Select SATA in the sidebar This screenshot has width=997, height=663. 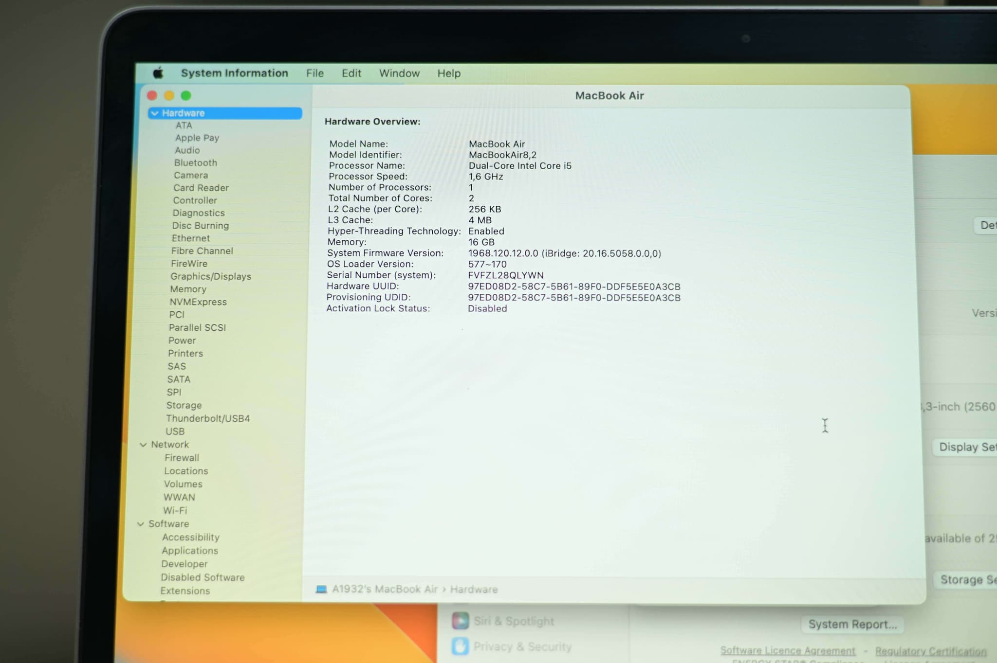coord(179,379)
